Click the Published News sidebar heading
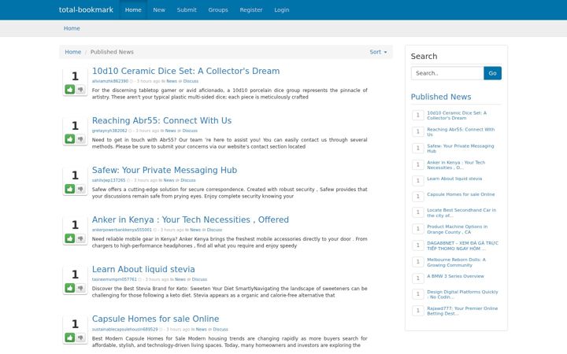 pyautogui.click(x=441, y=97)
